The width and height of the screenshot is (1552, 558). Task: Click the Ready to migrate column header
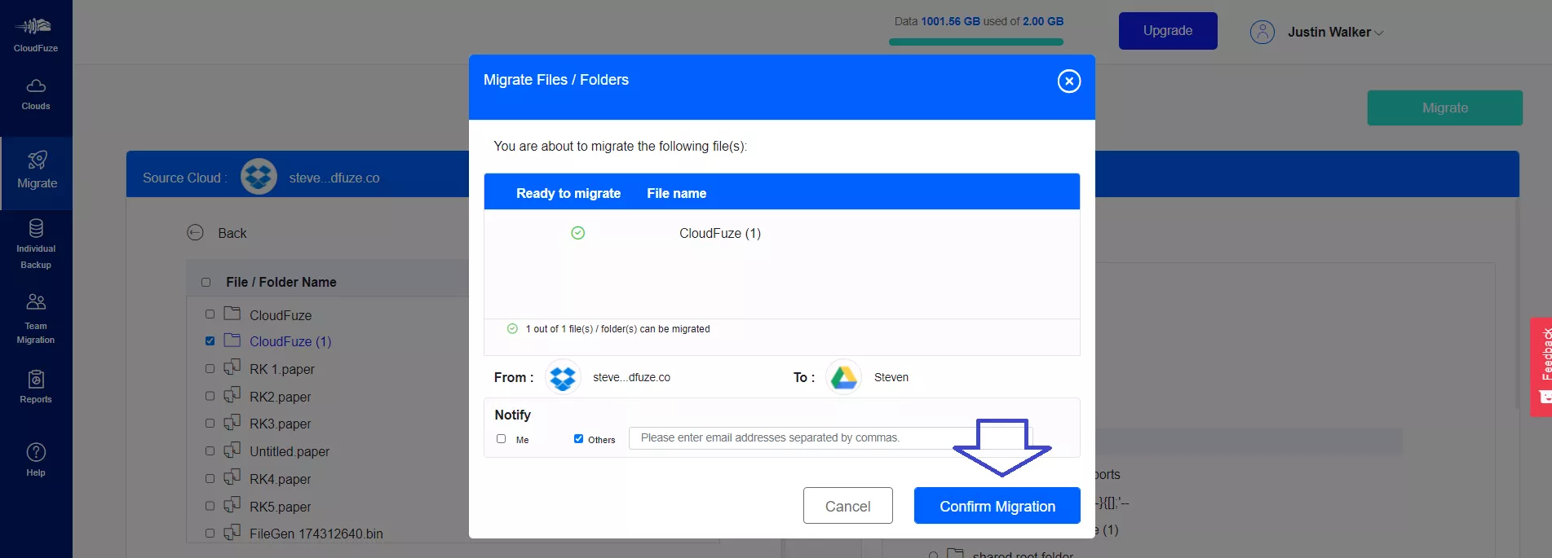(568, 193)
